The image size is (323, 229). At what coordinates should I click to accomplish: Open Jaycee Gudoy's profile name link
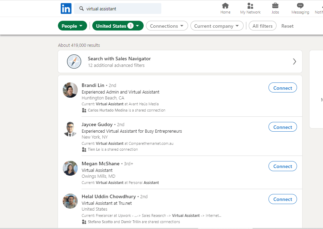coord(97,124)
